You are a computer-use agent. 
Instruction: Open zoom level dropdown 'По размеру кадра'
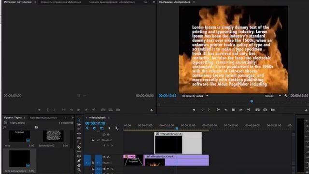tap(195, 96)
